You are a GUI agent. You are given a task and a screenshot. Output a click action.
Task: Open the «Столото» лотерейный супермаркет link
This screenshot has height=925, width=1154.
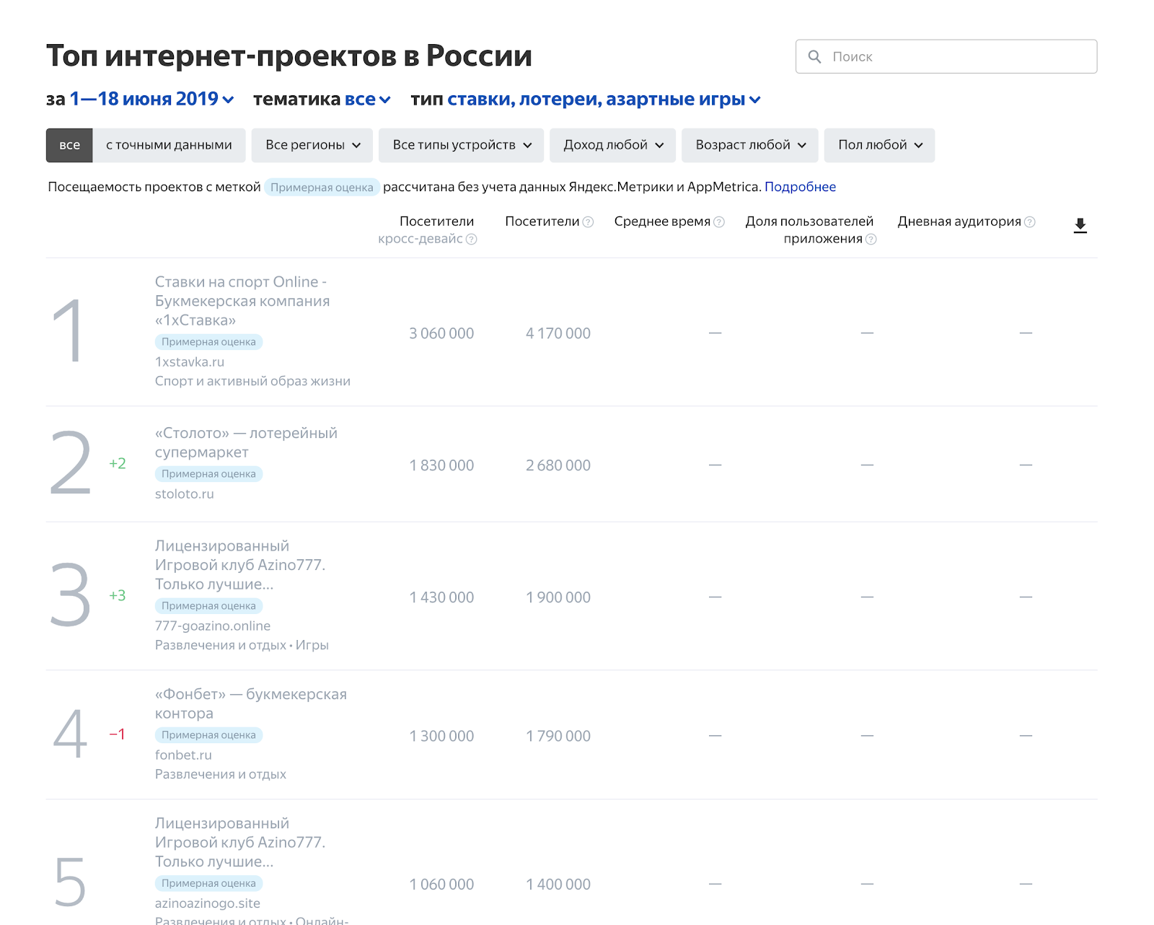click(x=246, y=442)
